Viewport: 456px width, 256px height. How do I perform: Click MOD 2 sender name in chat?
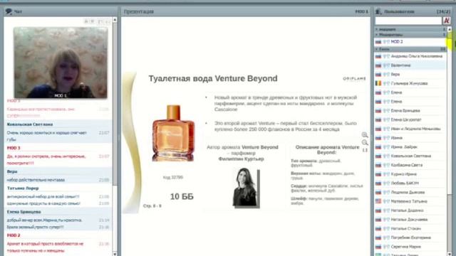14,235
